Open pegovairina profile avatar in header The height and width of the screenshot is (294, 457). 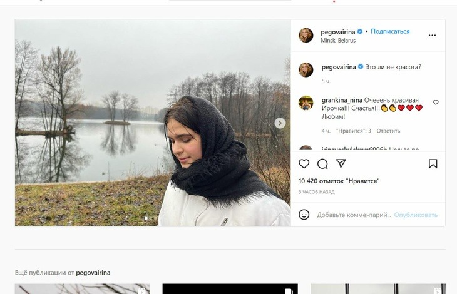[x=306, y=35]
